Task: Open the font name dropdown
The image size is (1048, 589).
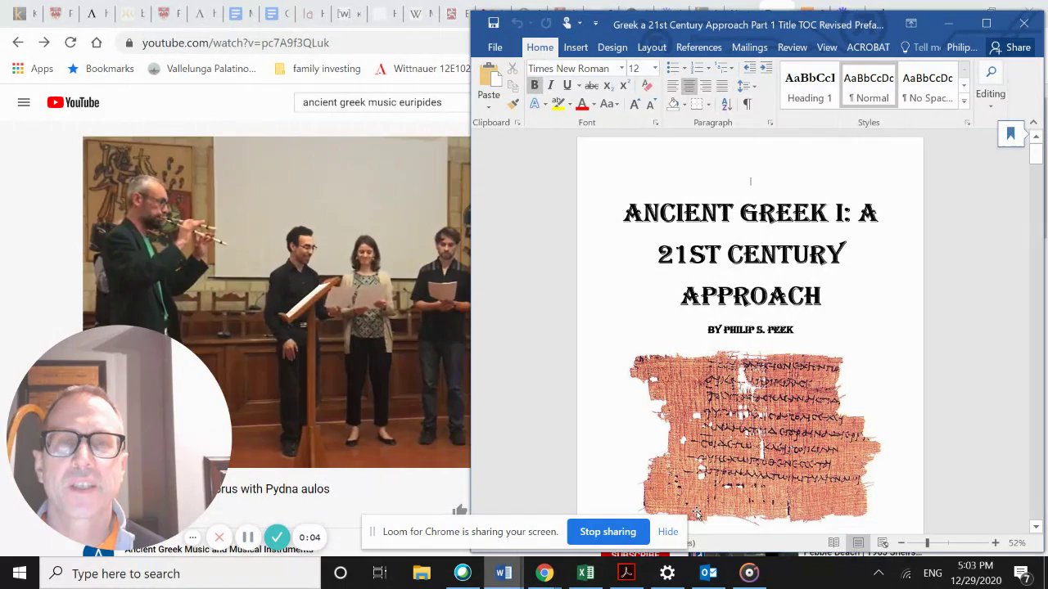Action: point(621,69)
